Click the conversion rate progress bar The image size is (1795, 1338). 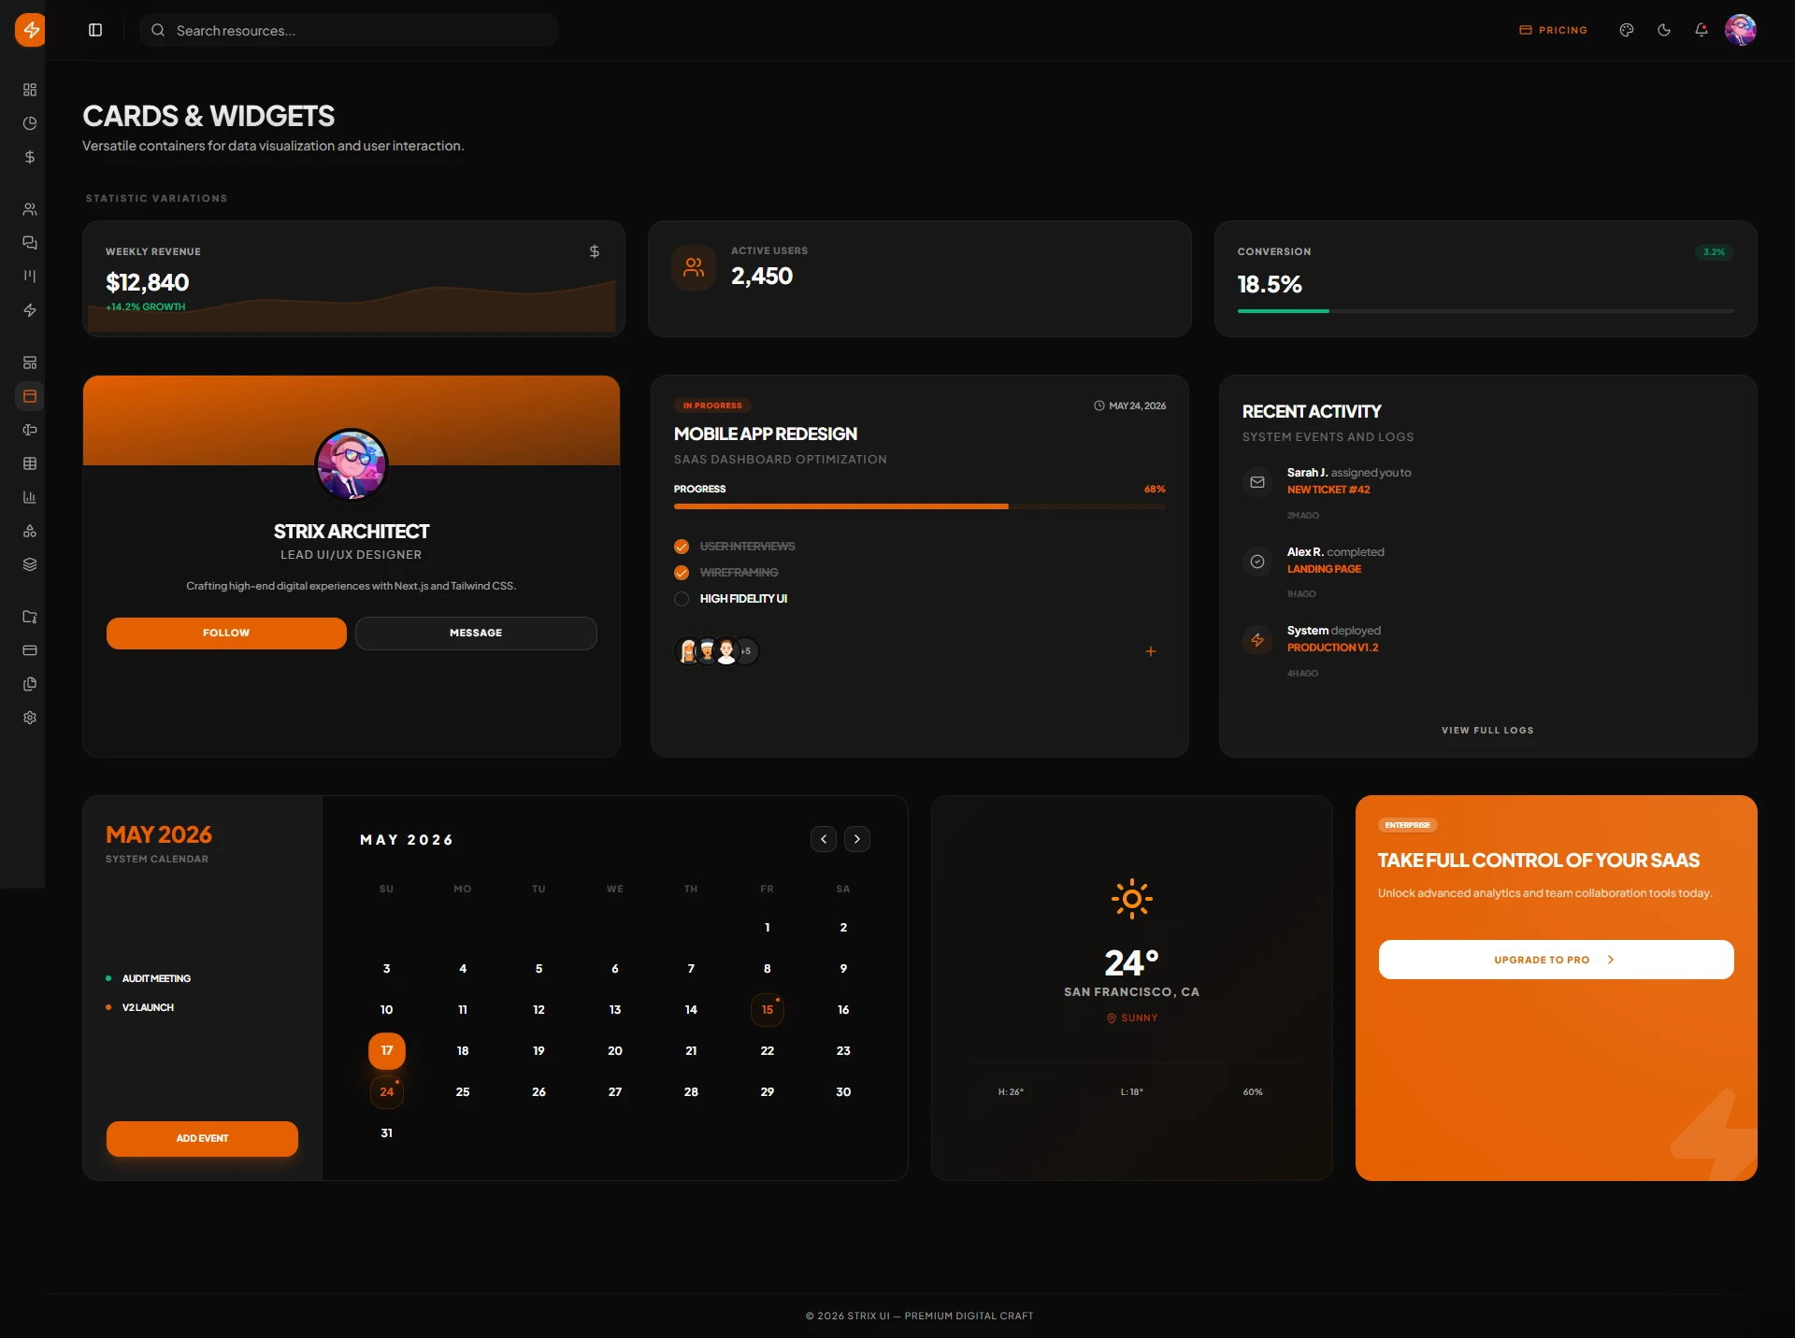1486,311
